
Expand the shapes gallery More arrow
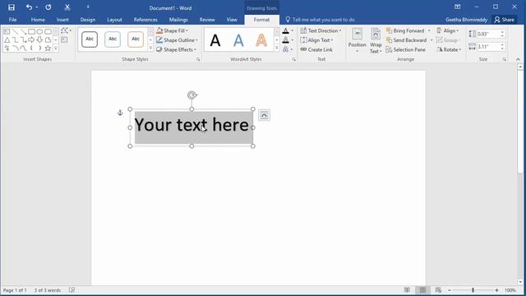pos(56,49)
